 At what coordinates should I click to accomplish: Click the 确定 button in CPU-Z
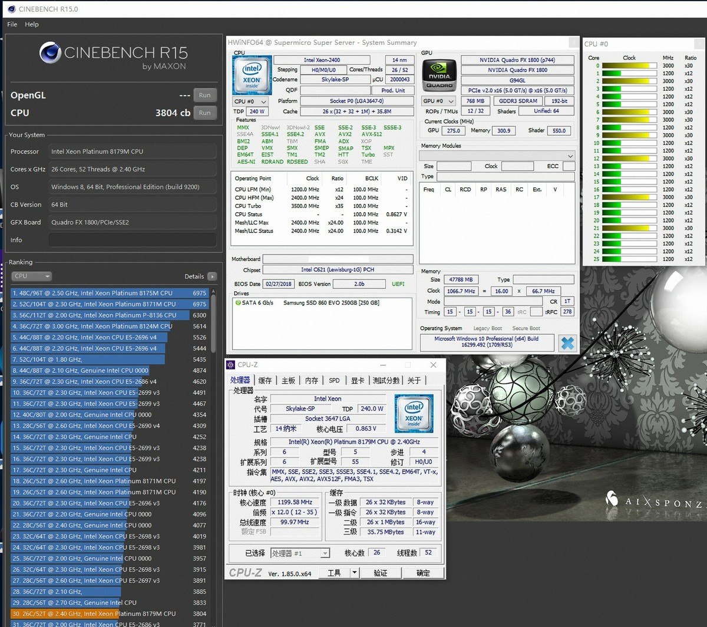tap(423, 573)
